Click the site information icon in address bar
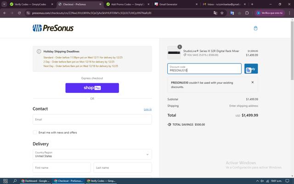Screen dimensions: 294x184 (x=28, y=13)
